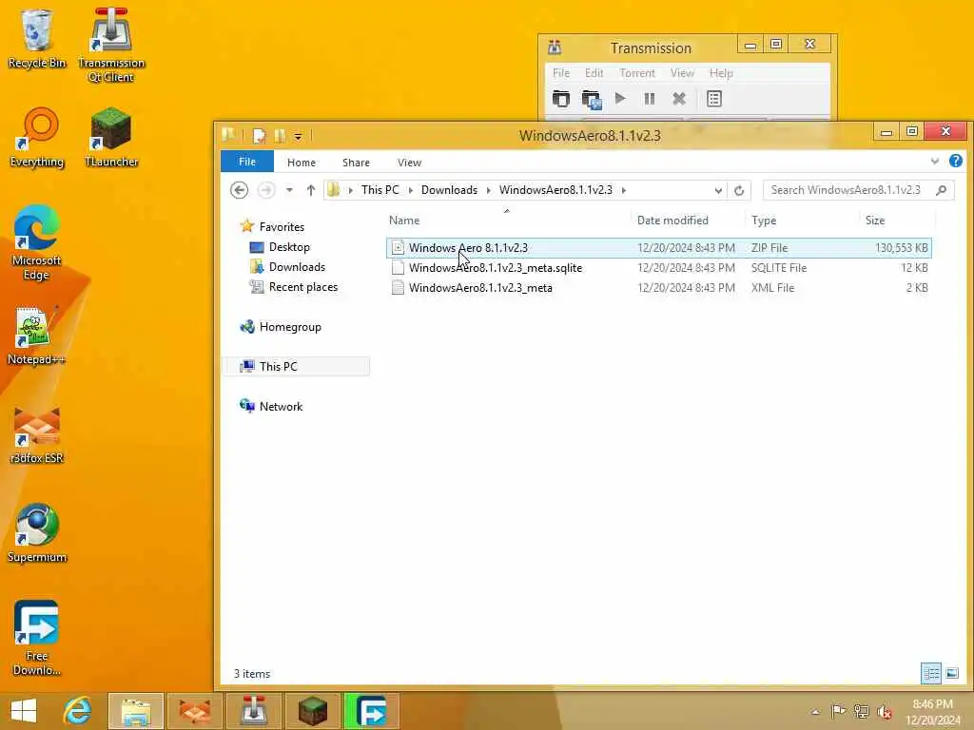The height and width of the screenshot is (730, 974).
Task: Start torrent with Transmission play button
Action: [620, 99]
